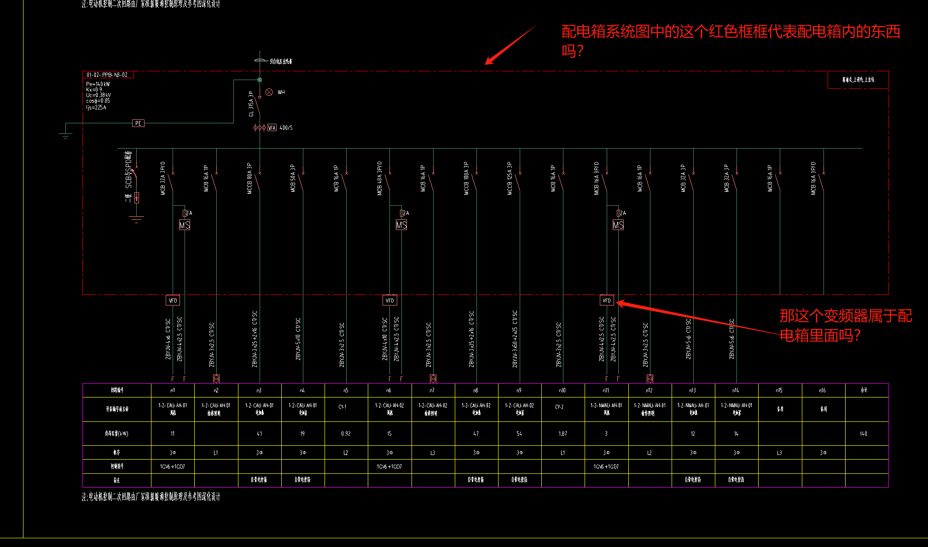The height and width of the screenshot is (547, 928).
Task: Click the n1 circuit number cell
Action: pyautogui.click(x=173, y=390)
